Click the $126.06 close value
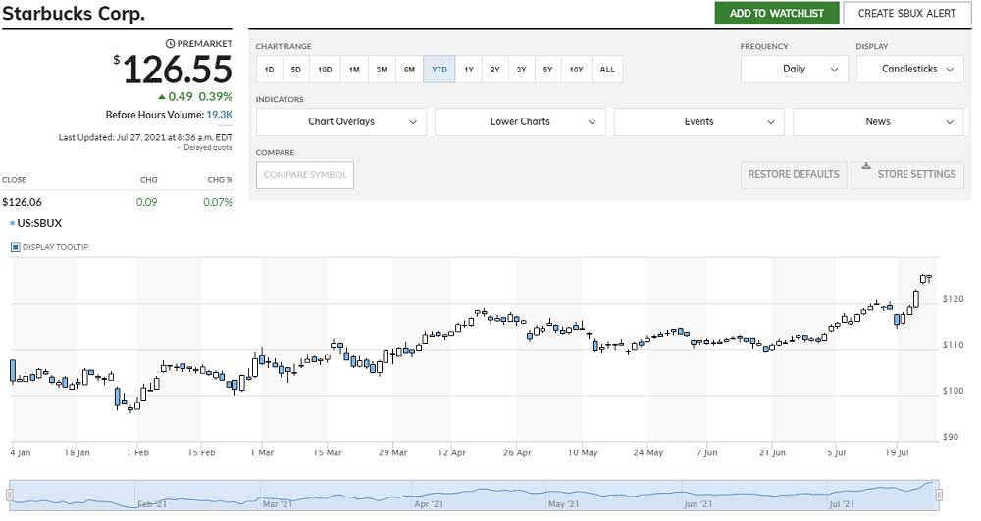Image resolution: width=981 pixels, height=521 pixels. tap(22, 202)
